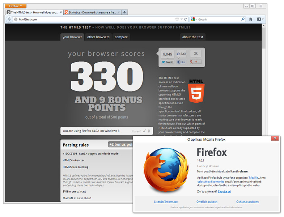Image resolution: width=284 pixels, height=217 pixels.
Task: Click the 6,049 tweet count bubble
Action: pos(168,54)
